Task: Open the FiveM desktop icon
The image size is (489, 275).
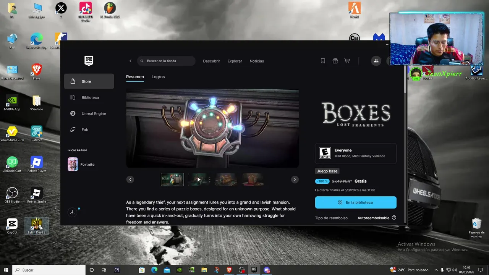Action: [355, 10]
